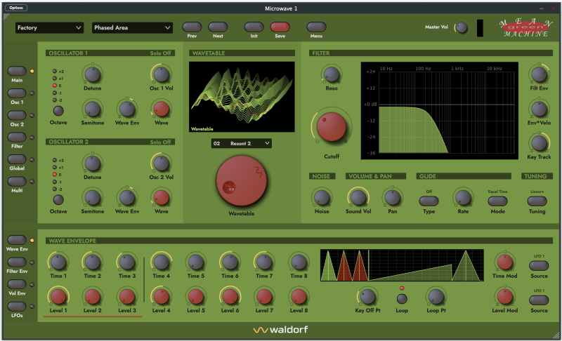Select the Filter Env section tab

coord(17,262)
